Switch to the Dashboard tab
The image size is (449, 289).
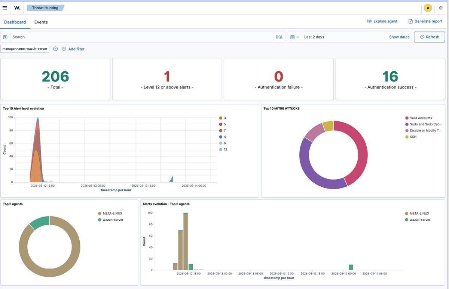(15, 22)
